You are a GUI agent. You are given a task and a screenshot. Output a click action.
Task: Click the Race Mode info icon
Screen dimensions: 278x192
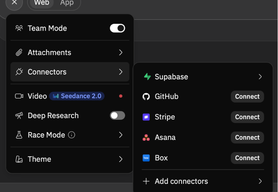point(72,135)
